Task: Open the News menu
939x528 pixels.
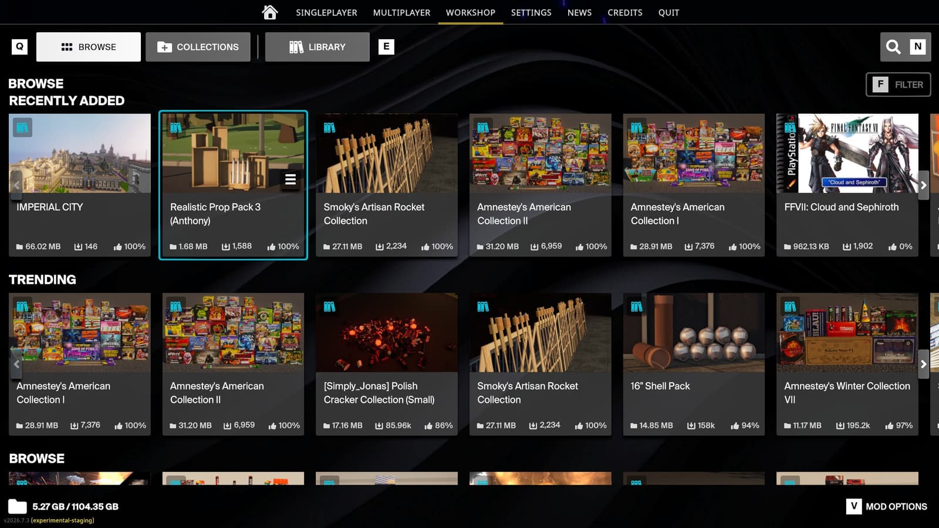Action: [x=579, y=12]
